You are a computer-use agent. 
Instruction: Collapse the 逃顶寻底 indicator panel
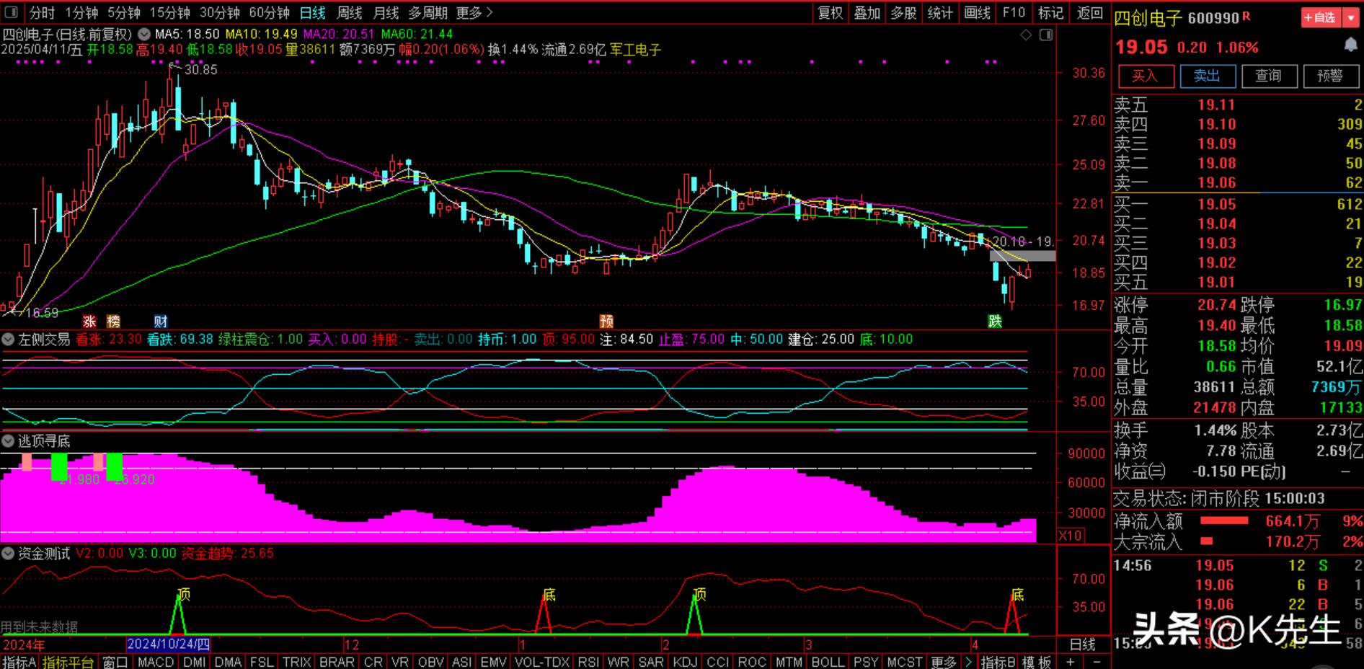[9, 441]
